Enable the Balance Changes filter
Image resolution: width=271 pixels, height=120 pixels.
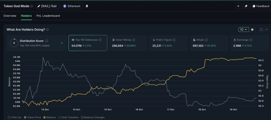93,117
